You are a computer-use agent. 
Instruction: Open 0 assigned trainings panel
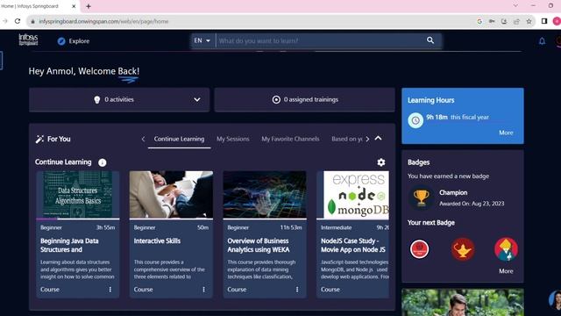305,99
